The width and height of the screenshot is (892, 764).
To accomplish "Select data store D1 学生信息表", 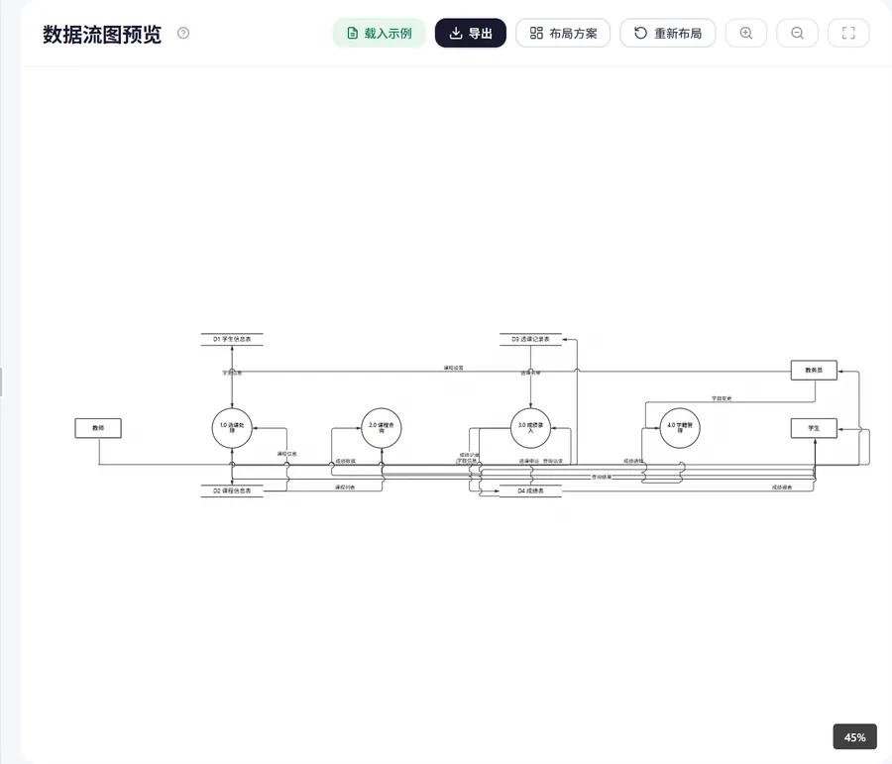I will click(x=232, y=339).
